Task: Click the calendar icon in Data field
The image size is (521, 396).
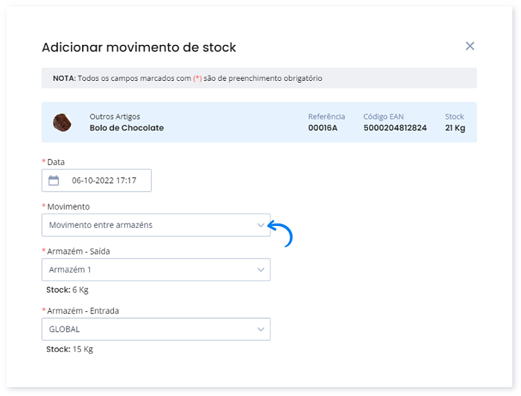Action: 54,180
